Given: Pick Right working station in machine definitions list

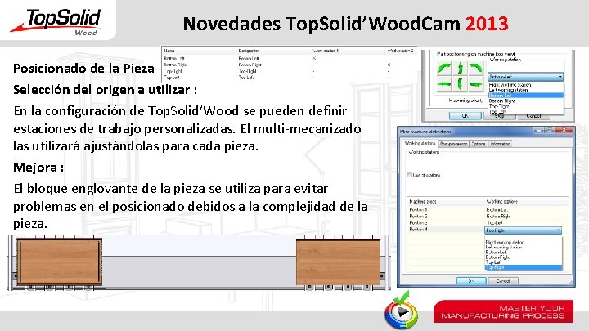Looking at the screenshot, I should click(524, 243).
